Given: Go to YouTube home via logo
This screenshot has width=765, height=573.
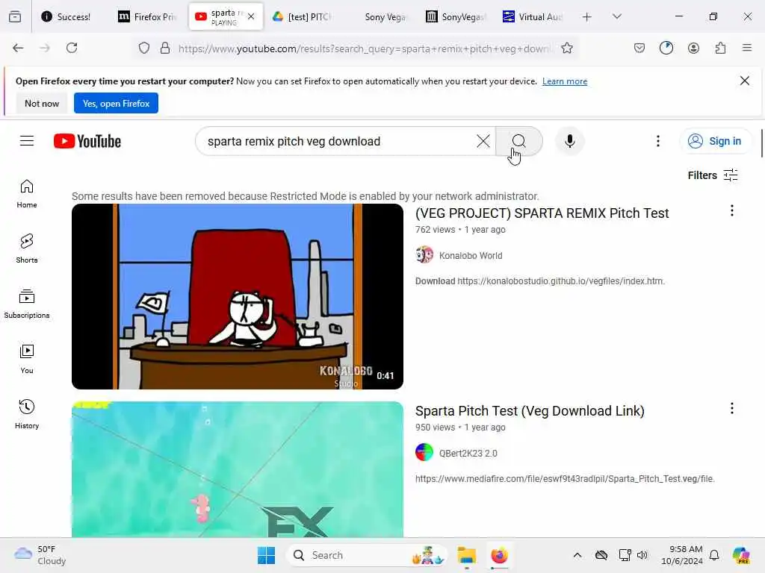Looking at the screenshot, I should pyautogui.click(x=87, y=141).
